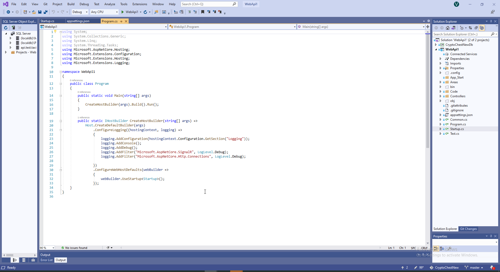Clear all bookmarks icon
Image resolution: width=500 pixels, height=272 pixels.
click(x=220, y=12)
